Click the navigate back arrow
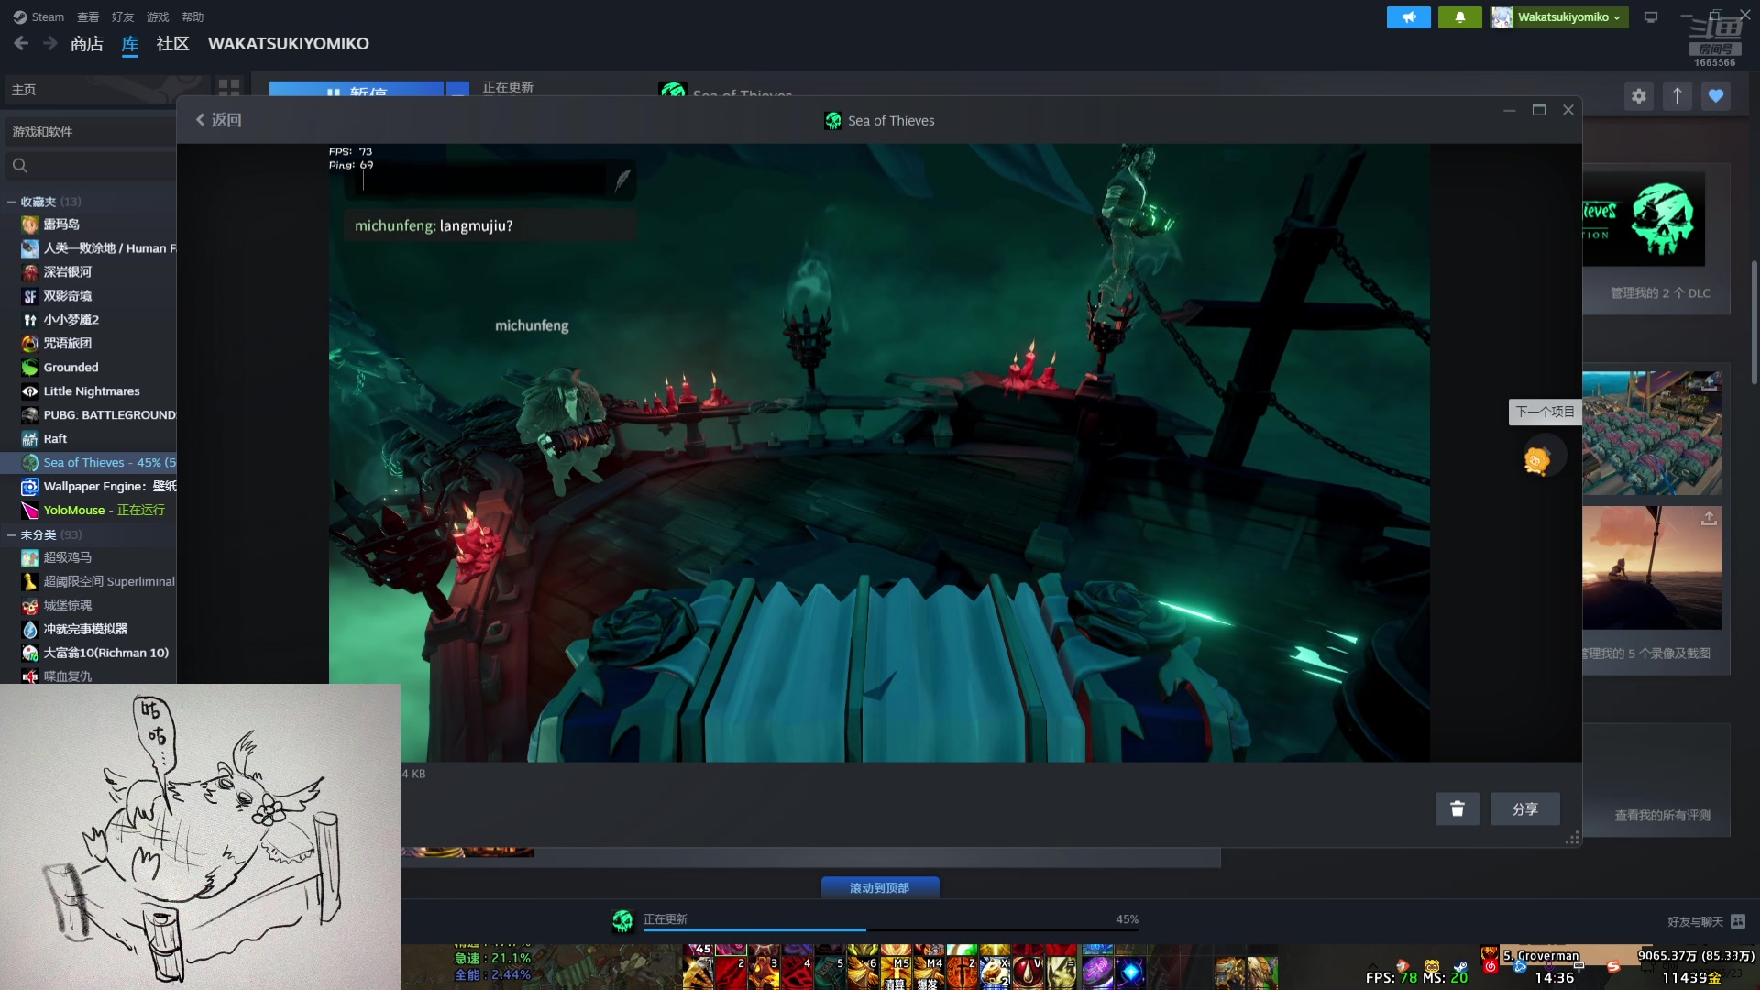The height and width of the screenshot is (990, 1760). [x=21, y=43]
